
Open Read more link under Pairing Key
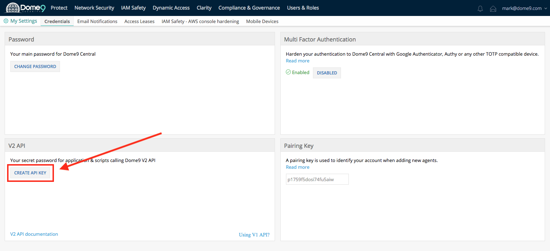click(298, 167)
